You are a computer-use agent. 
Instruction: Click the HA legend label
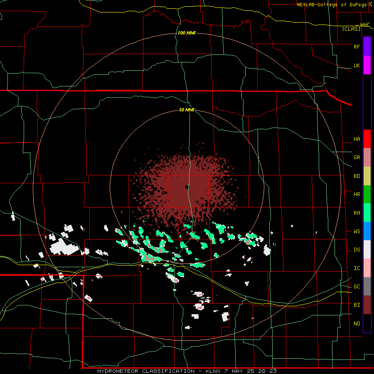coord(357,139)
